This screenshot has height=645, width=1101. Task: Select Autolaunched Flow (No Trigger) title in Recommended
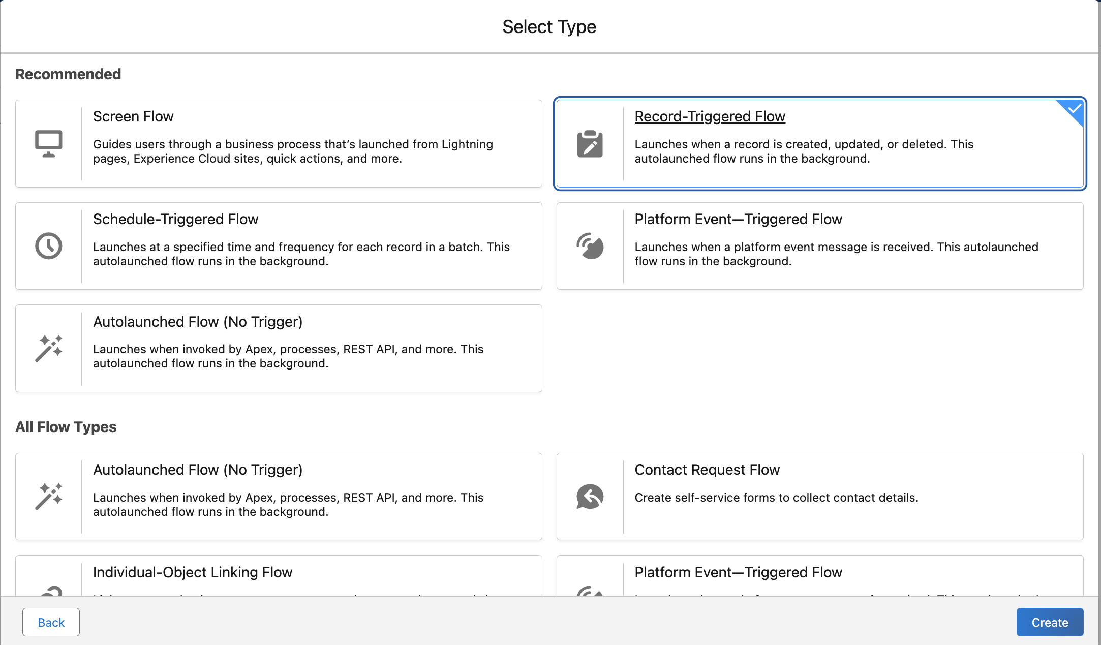tap(198, 322)
